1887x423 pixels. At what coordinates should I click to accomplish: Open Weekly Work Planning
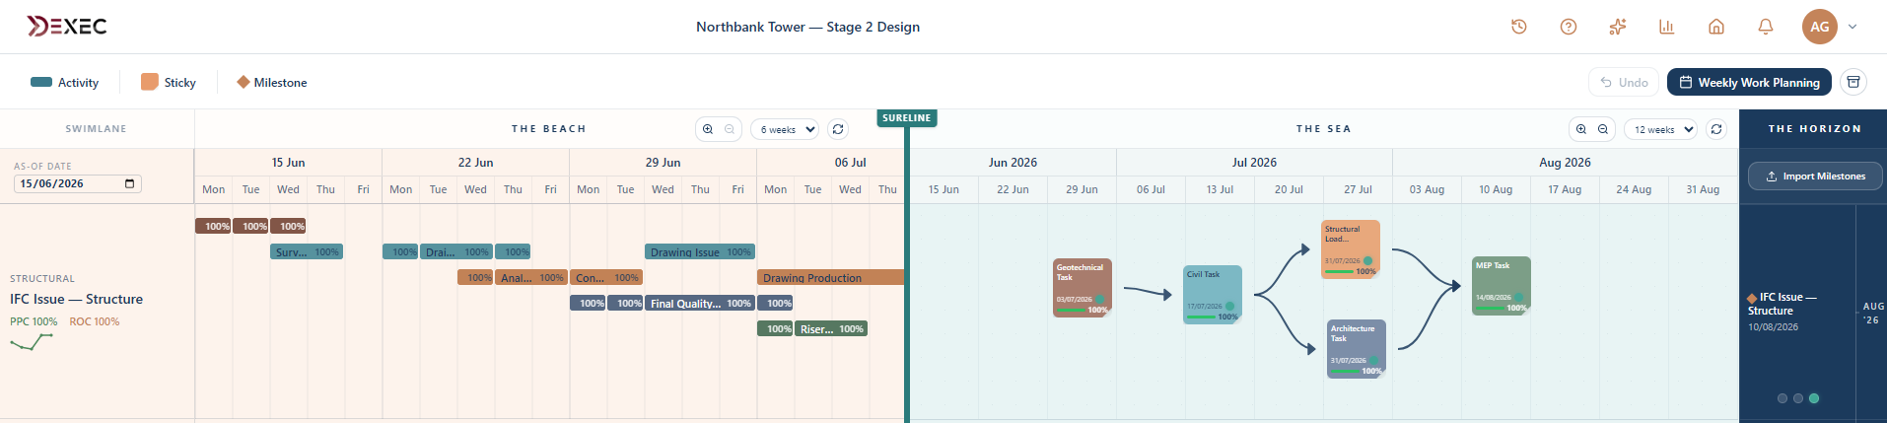(x=1749, y=82)
